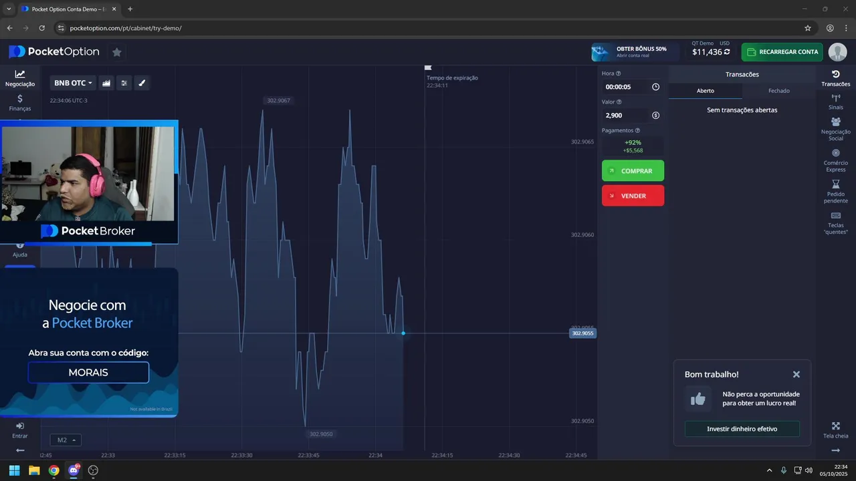Open the Ajuda help section
856x481 pixels.
20,251
